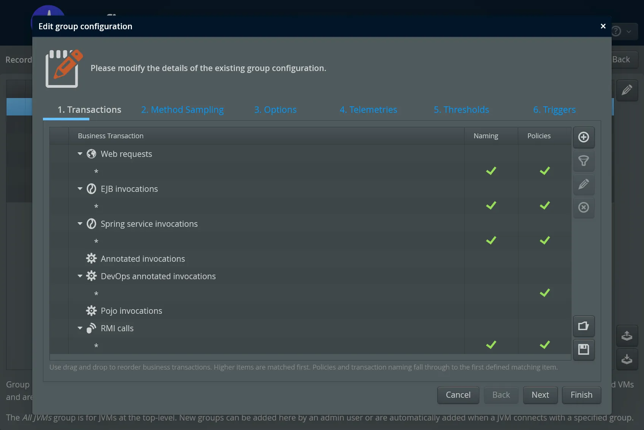The image size is (644, 430).
Task: Collapse the Web requests transaction group
Action: point(80,154)
